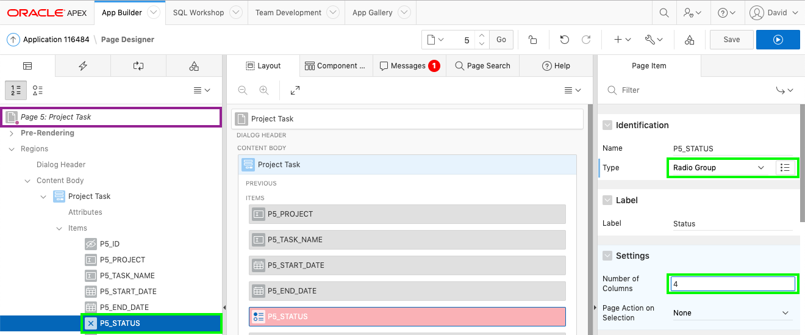The width and height of the screenshot is (805, 335).
Task: Toggle group by component type view
Action: 38,90
